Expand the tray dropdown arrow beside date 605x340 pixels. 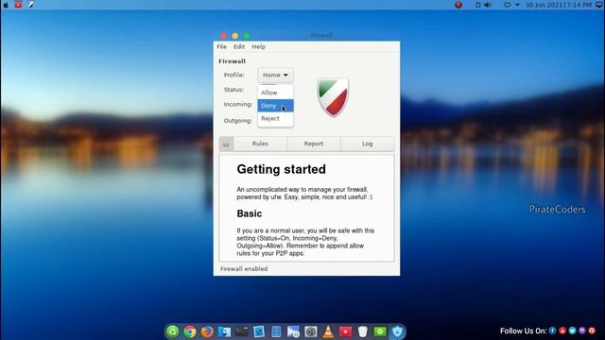click(517, 5)
